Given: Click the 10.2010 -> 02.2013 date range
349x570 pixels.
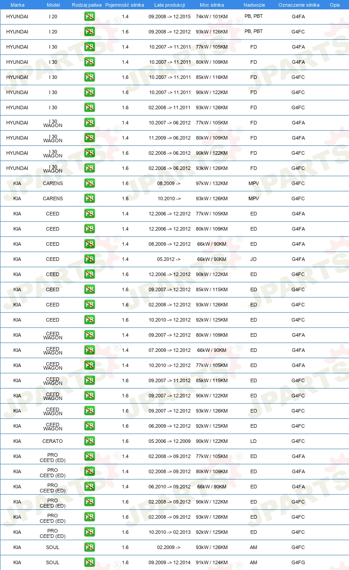Looking at the screenshot, I should [x=170, y=532].
